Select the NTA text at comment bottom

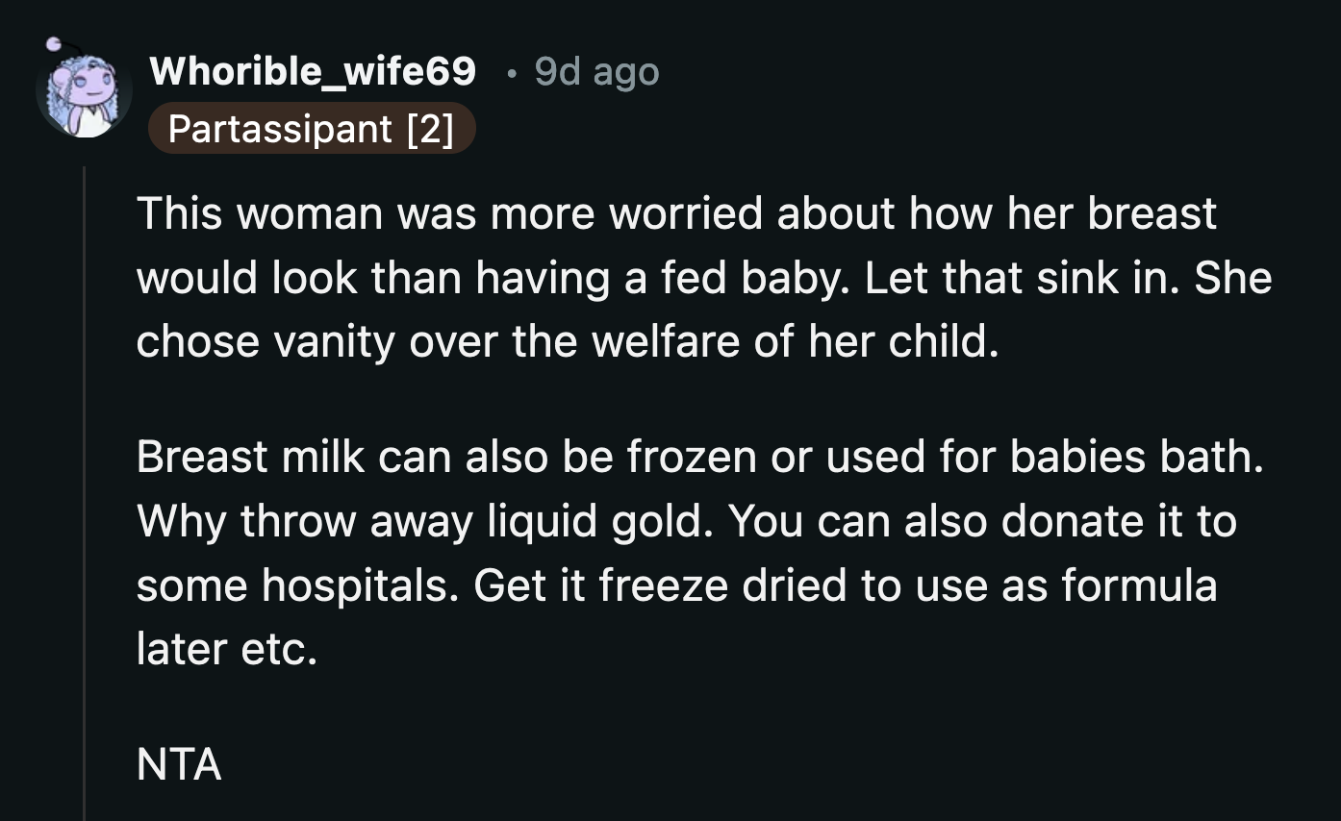click(179, 764)
